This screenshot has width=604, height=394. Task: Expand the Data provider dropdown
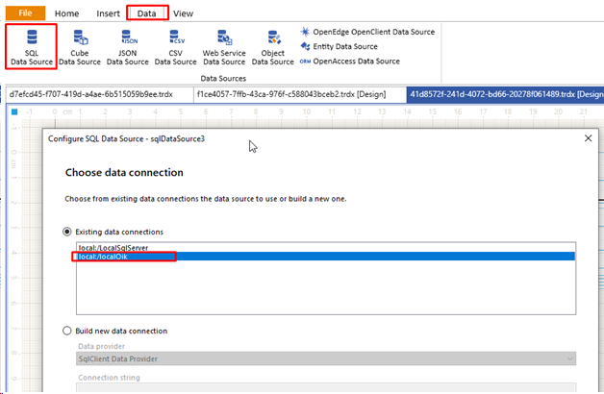pos(570,358)
